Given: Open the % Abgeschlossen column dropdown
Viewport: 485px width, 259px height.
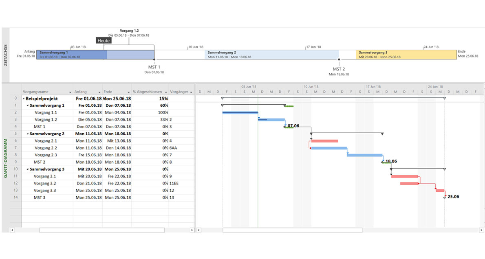Looking at the screenshot, I should click(x=165, y=92).
